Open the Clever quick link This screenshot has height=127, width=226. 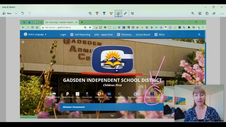tap(109, 95)
